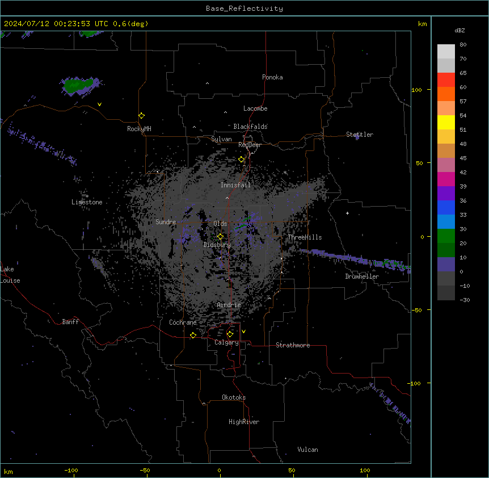Screen dimensions: 489x478
Task: Click the Base_Reflectivity title text
Action: click(x=244, y=9)
